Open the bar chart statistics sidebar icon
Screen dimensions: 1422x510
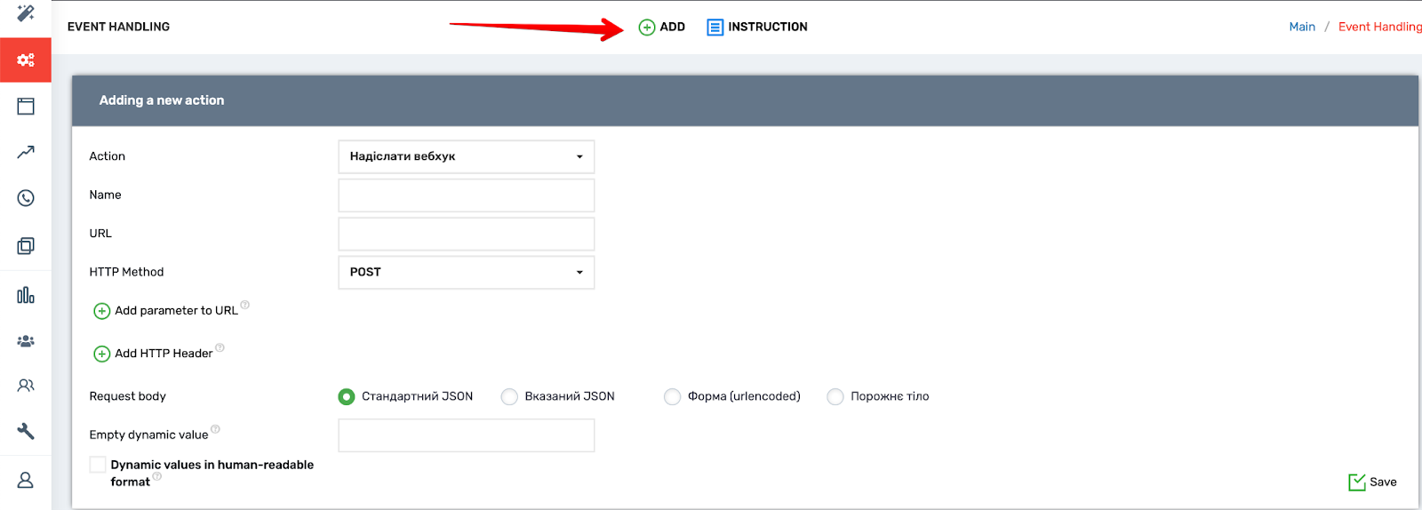26,295
